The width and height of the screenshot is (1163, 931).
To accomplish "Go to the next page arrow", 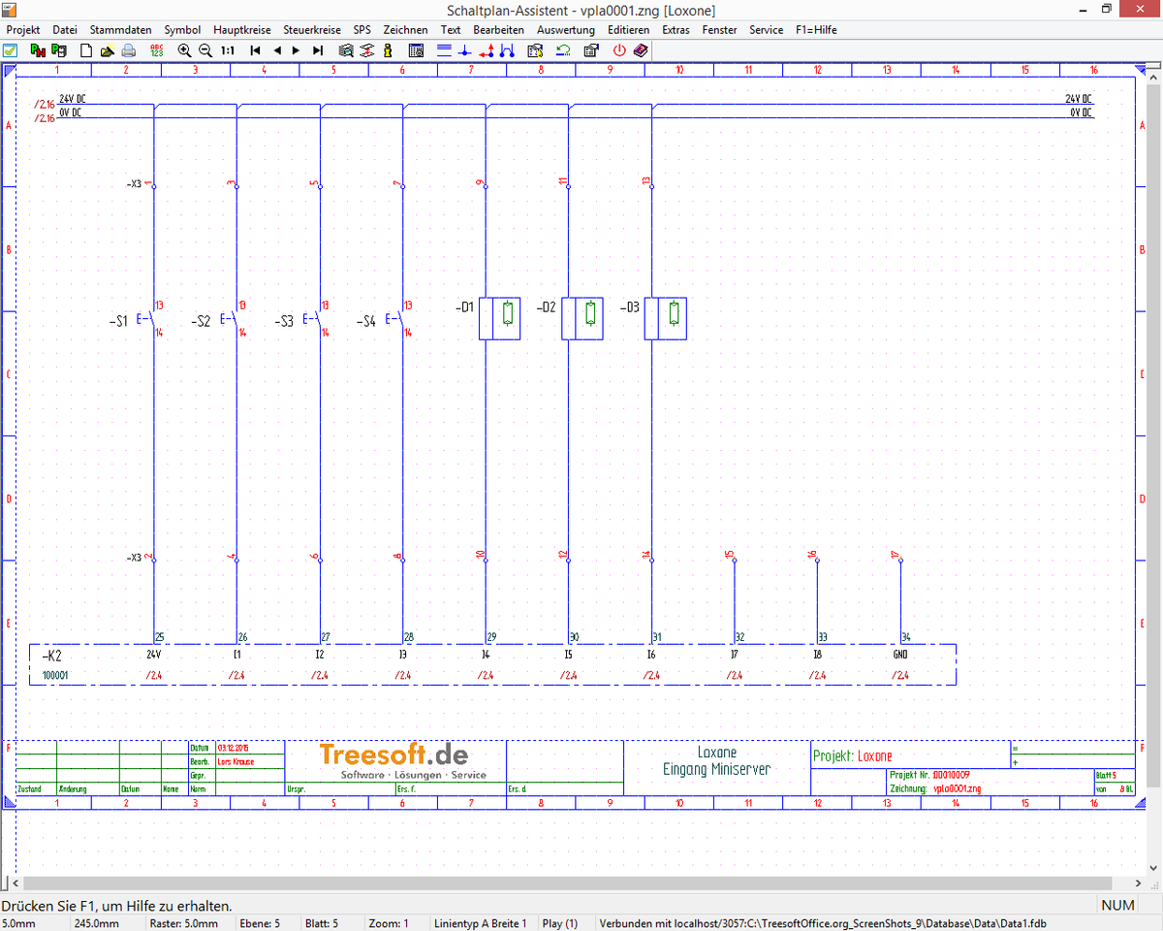I will 297,50.
